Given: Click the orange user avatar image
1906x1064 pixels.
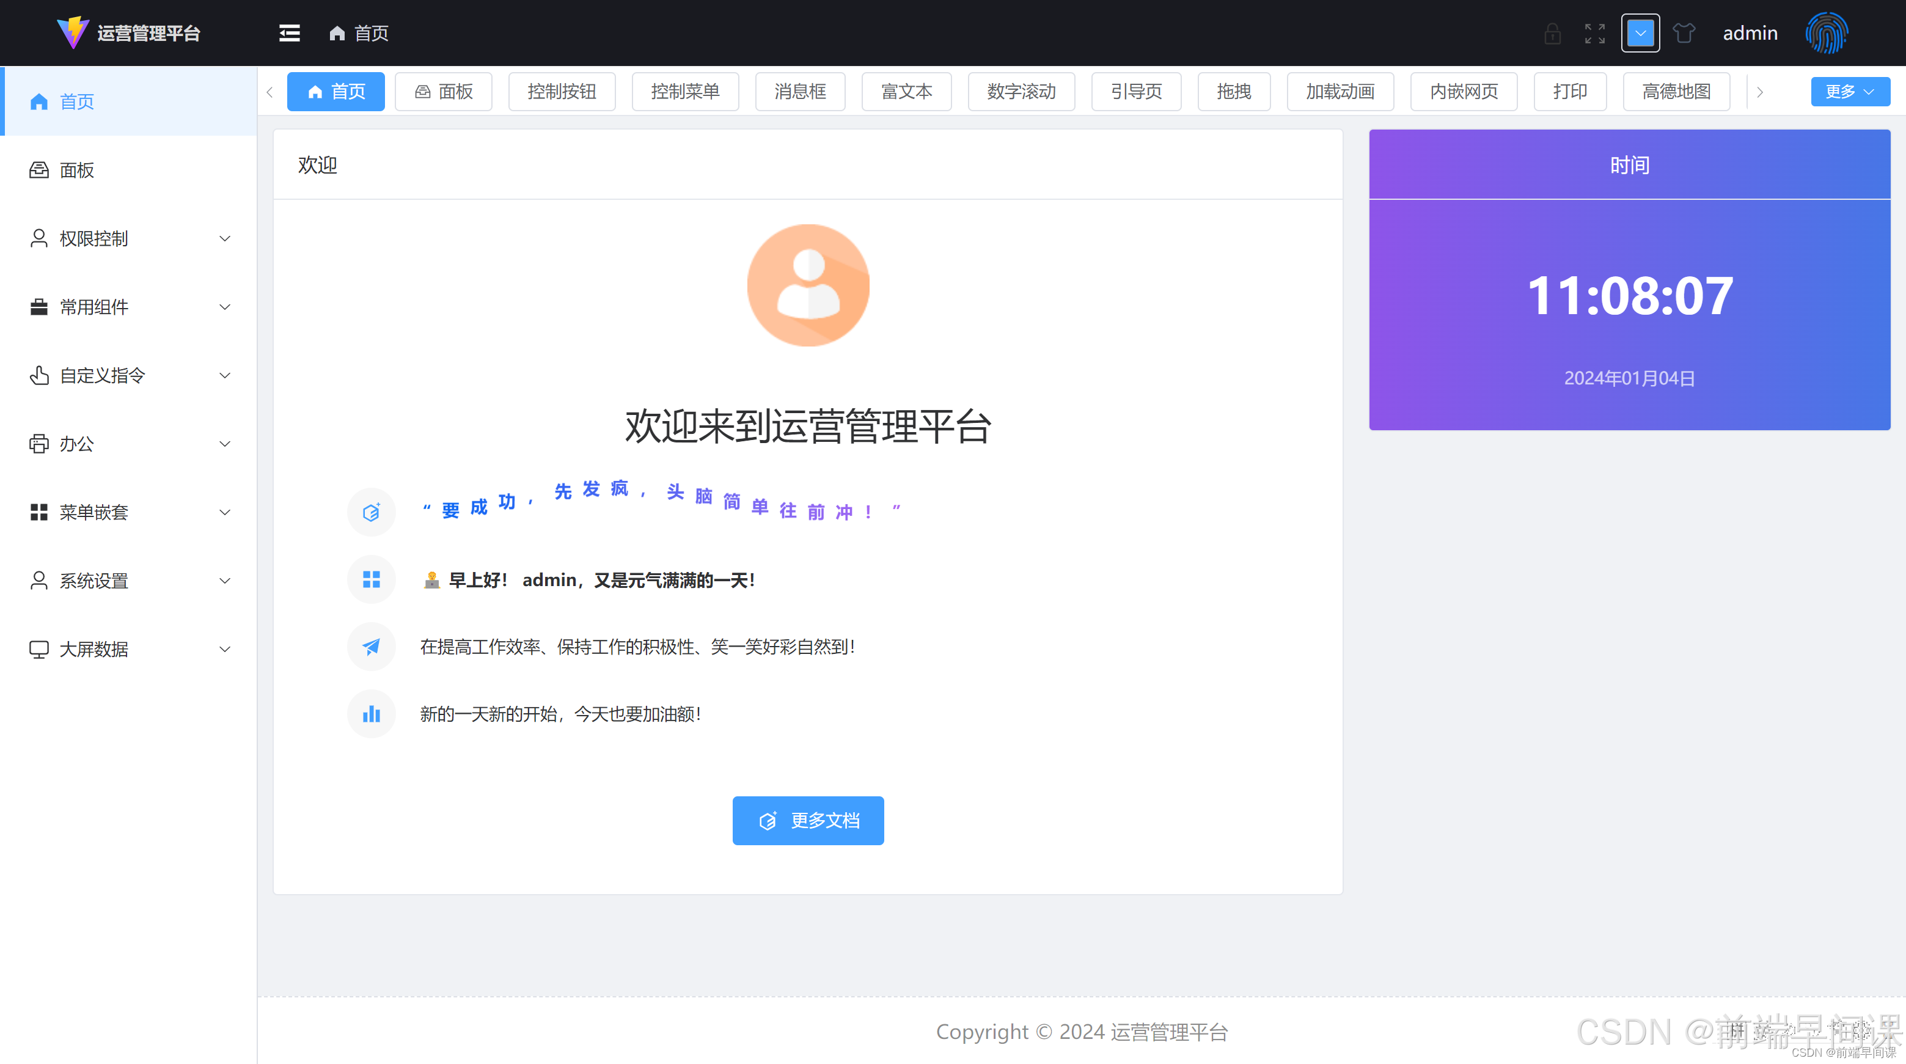Looking at the screenshot, I should pos(808,285).
